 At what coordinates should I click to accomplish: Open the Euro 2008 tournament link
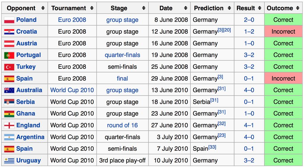pos(72,20)
